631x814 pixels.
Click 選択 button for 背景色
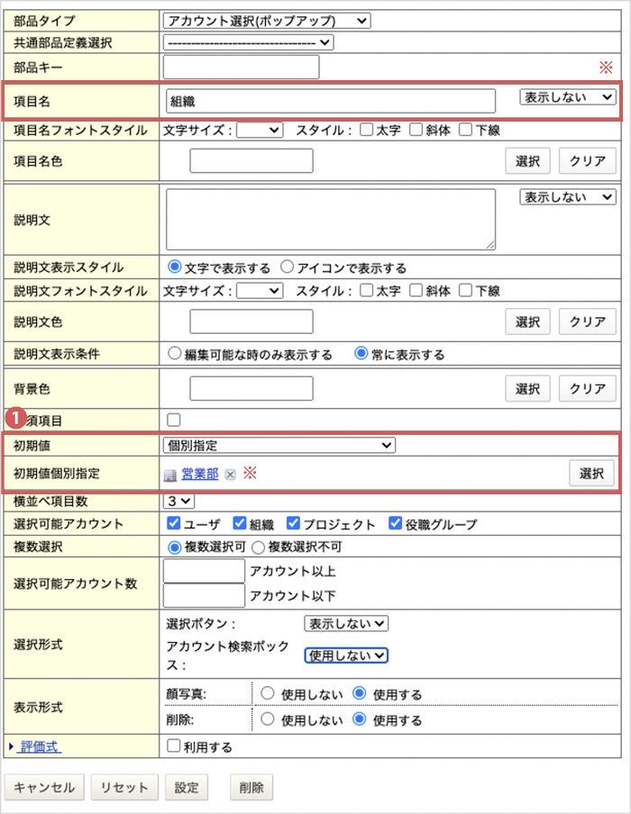(527, 389)
